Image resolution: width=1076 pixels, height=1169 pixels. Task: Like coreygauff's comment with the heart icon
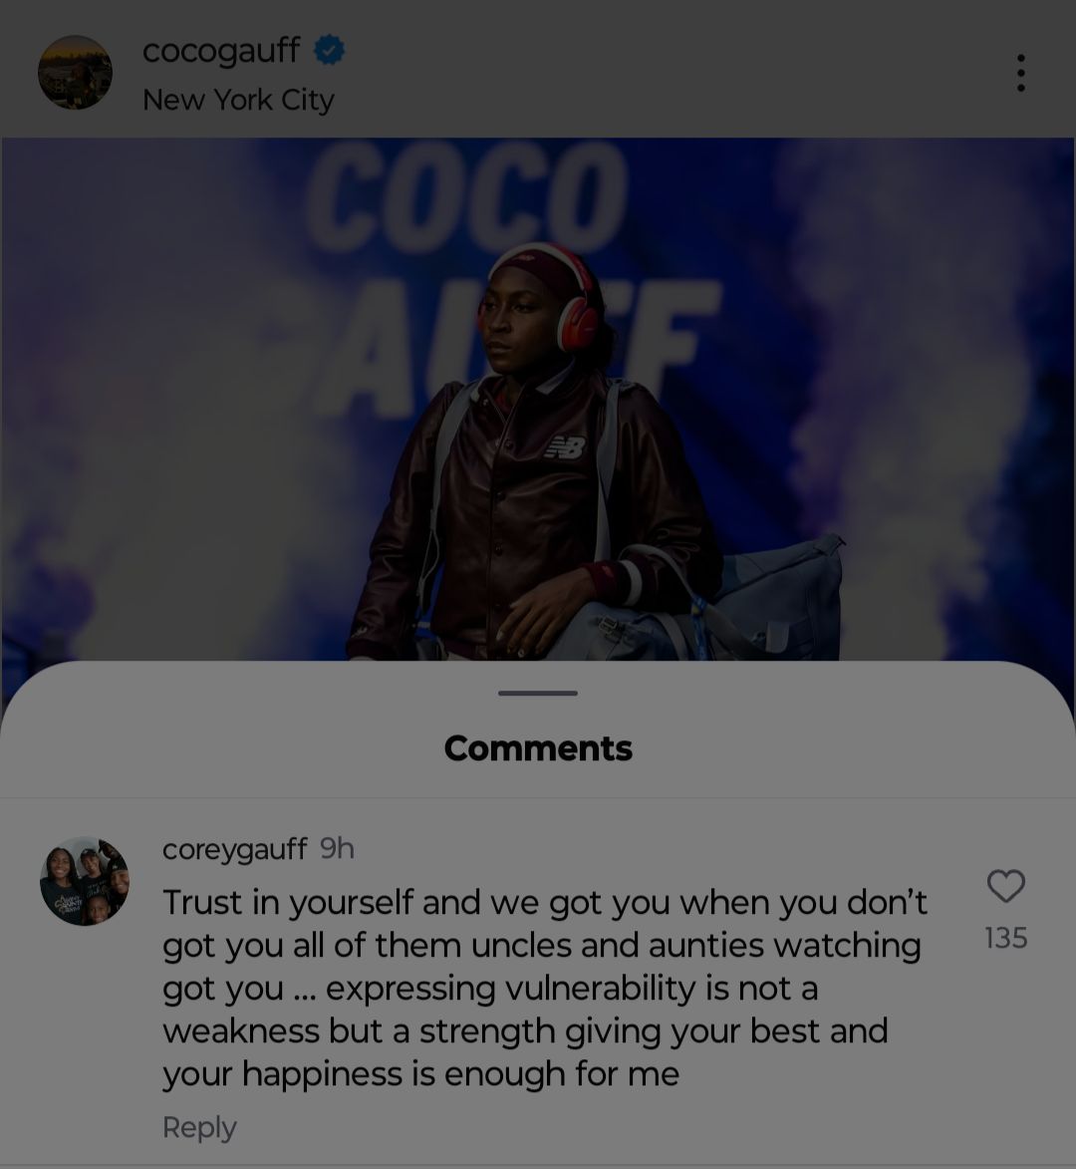(x=1006, y=886)
